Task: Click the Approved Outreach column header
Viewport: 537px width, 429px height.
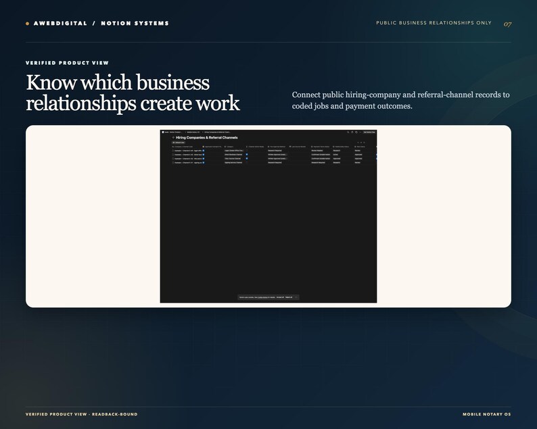Action: (212, 147)
